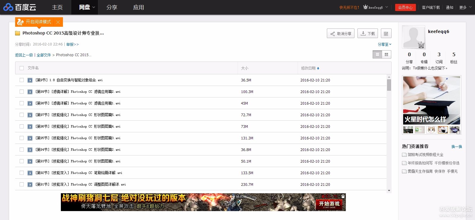475x220 pixels.
Task: Check the box for 第97节 file
Action: point(21,115)
